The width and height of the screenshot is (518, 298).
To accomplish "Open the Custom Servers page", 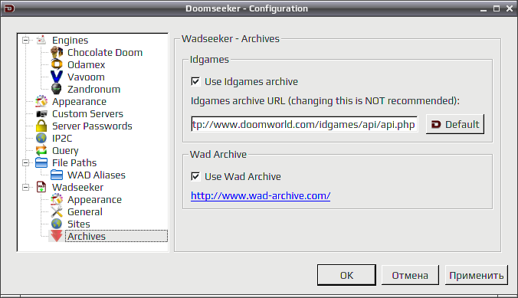I will 87,113.
